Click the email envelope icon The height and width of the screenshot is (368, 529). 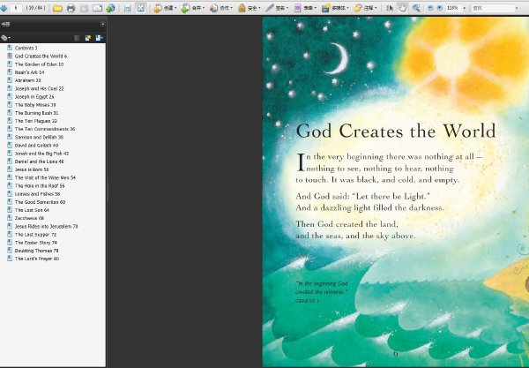[x=97, y=8]
